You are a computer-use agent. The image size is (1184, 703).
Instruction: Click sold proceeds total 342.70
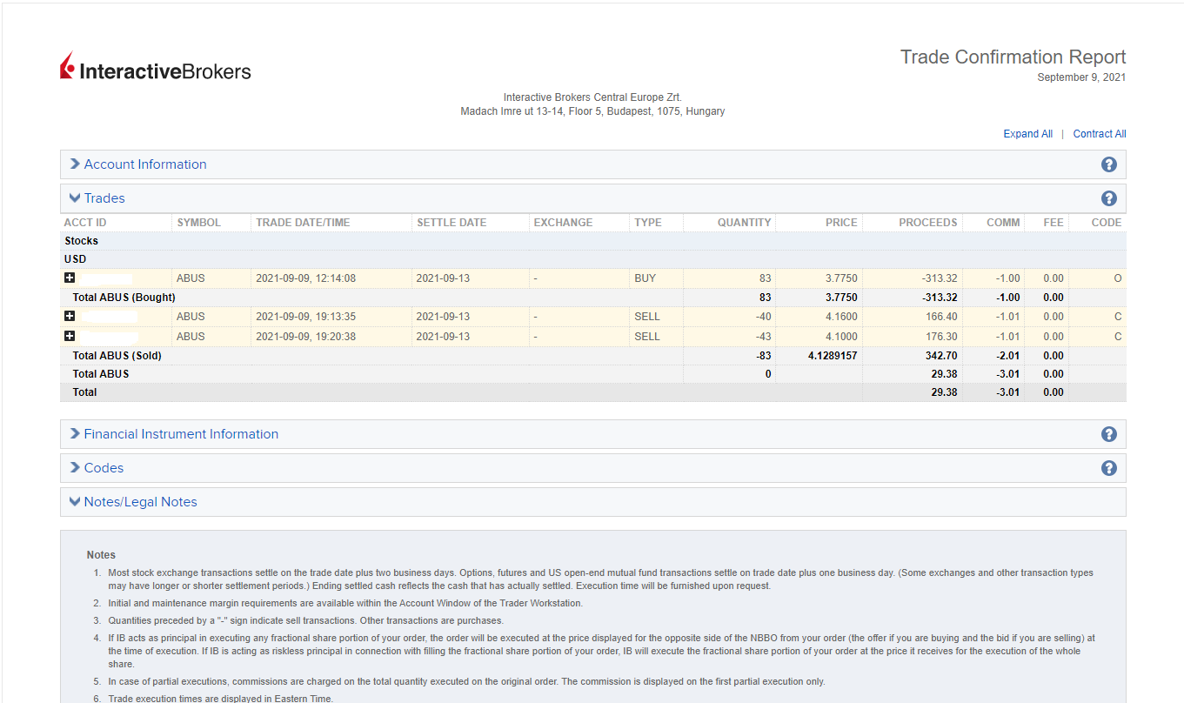(x=941, y=356)
